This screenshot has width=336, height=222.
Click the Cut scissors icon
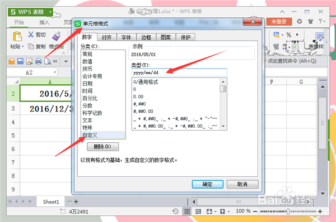tap(31, 35)
